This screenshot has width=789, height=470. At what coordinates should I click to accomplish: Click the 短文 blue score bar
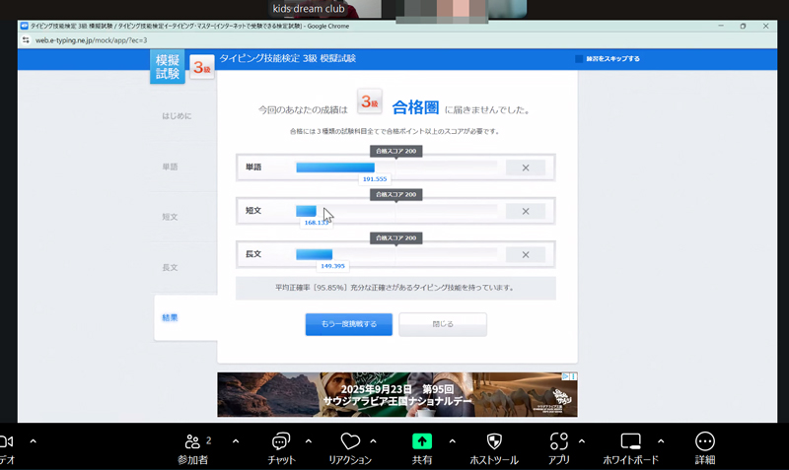pos(307,211)
